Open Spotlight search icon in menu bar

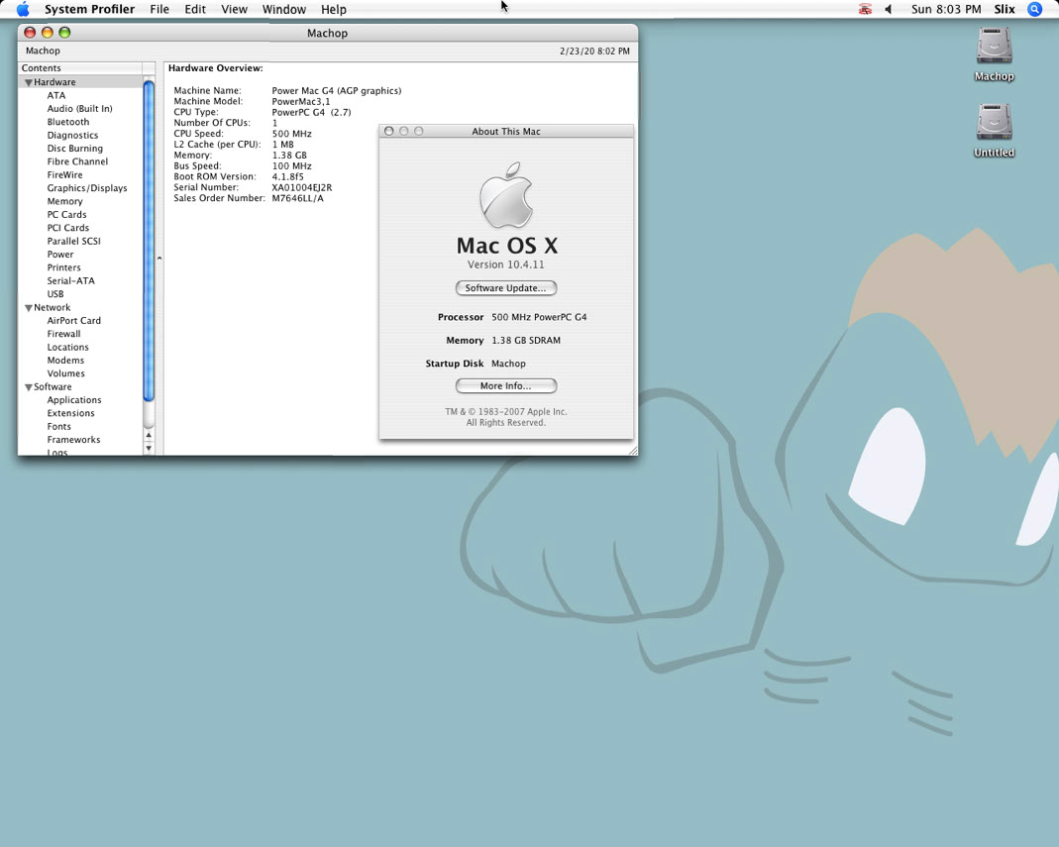click(x=1034, y=10)
